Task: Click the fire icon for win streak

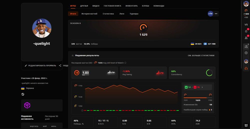Action: click(x=209, y=110)
